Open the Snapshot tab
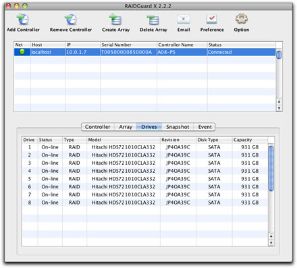 178,127
